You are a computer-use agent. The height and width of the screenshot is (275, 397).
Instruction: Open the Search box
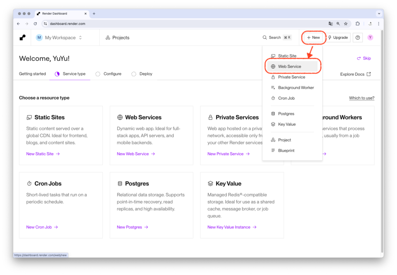tap(277, 38)
